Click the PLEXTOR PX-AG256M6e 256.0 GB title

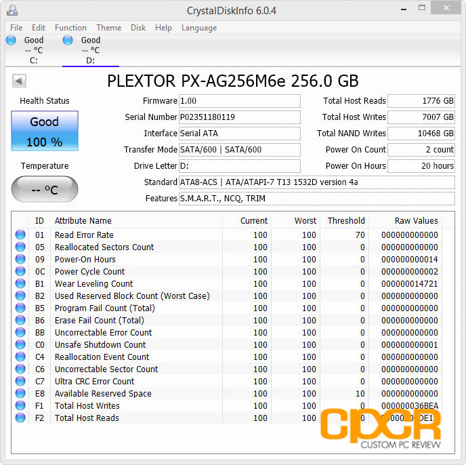233,81
